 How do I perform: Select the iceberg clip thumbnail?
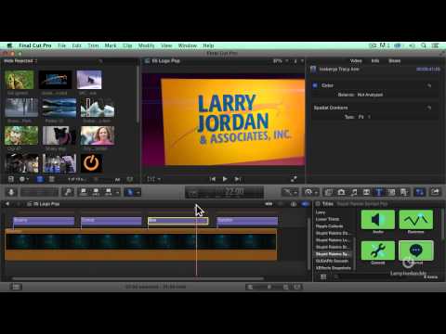coord(98,108)
